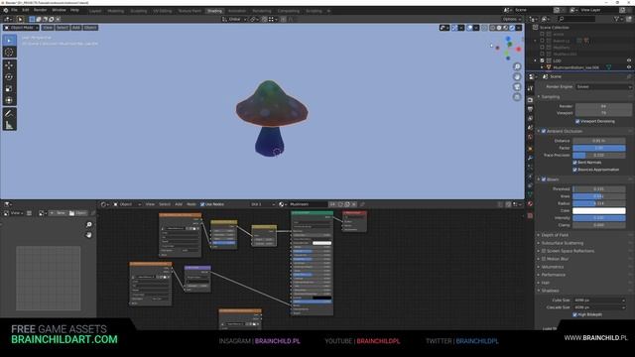The image size is (635, 357).
Task: Switch to rendered viewport shading
Action: 512,28
